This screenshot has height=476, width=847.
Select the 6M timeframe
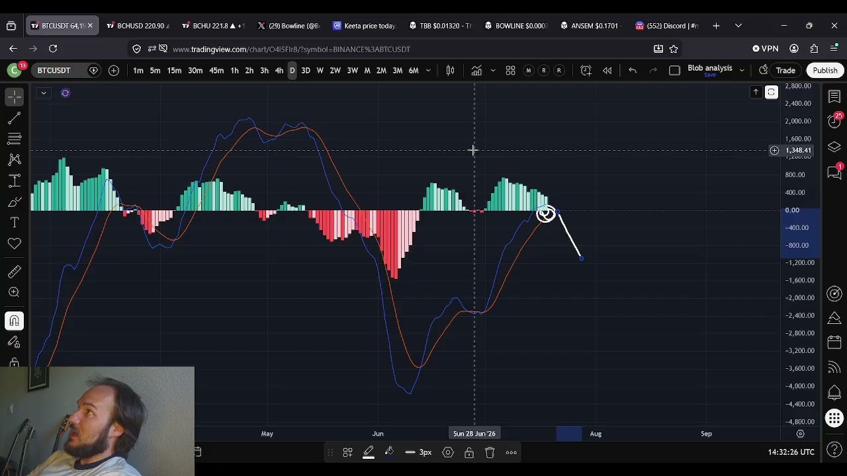tap(413, 71)
